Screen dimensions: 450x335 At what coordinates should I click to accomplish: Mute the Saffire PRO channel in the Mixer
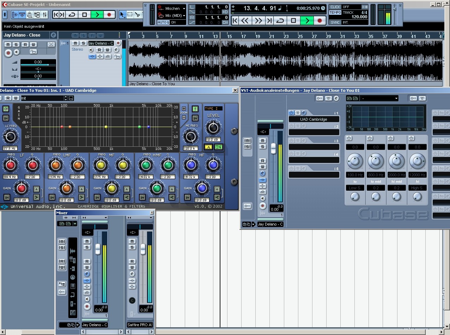(x=132, y=241)
